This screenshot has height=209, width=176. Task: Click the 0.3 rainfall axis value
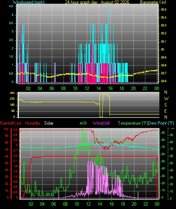click(15, 192)
